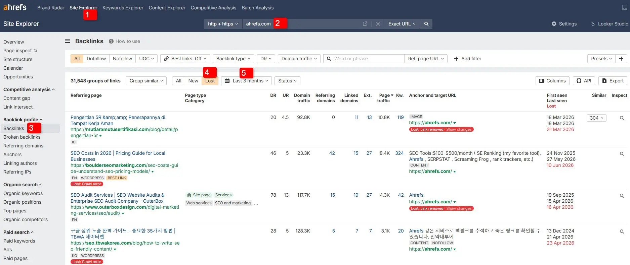Switch to New links view

tap(193, 81)
